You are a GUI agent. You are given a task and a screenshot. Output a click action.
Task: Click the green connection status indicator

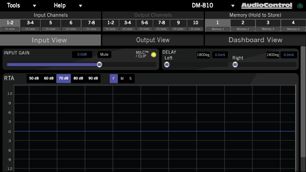[x=300, y=6]
